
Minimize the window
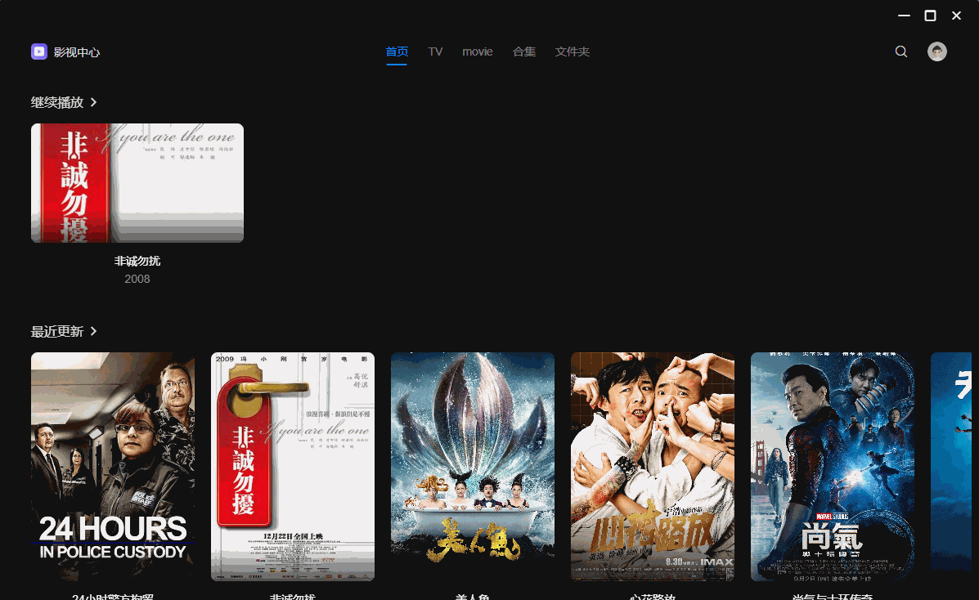(904, 16)
